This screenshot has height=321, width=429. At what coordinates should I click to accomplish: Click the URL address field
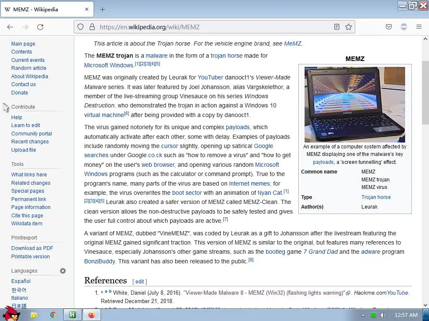[x=214, y=27]
